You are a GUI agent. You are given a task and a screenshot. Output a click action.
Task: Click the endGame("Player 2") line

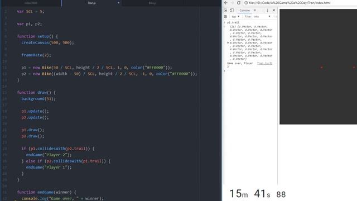tap(49, 155)
